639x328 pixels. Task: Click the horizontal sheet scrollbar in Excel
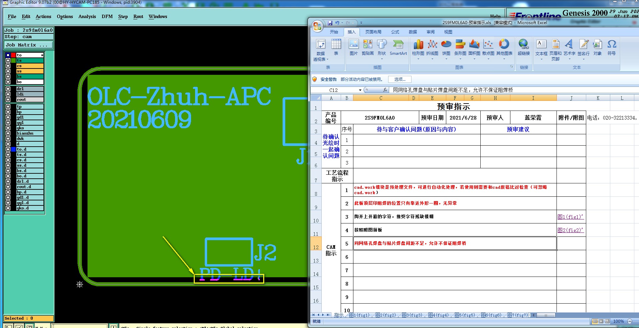click(546, 315)
